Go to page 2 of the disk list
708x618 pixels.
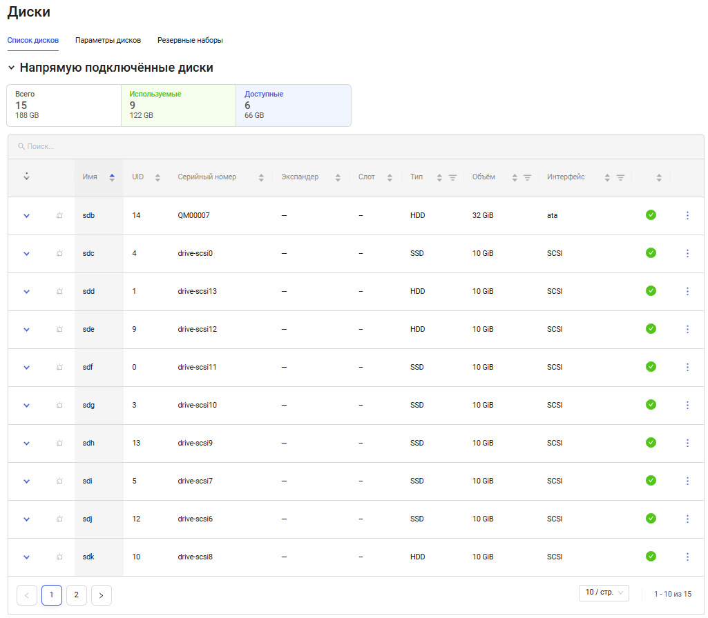click(76, 595)
